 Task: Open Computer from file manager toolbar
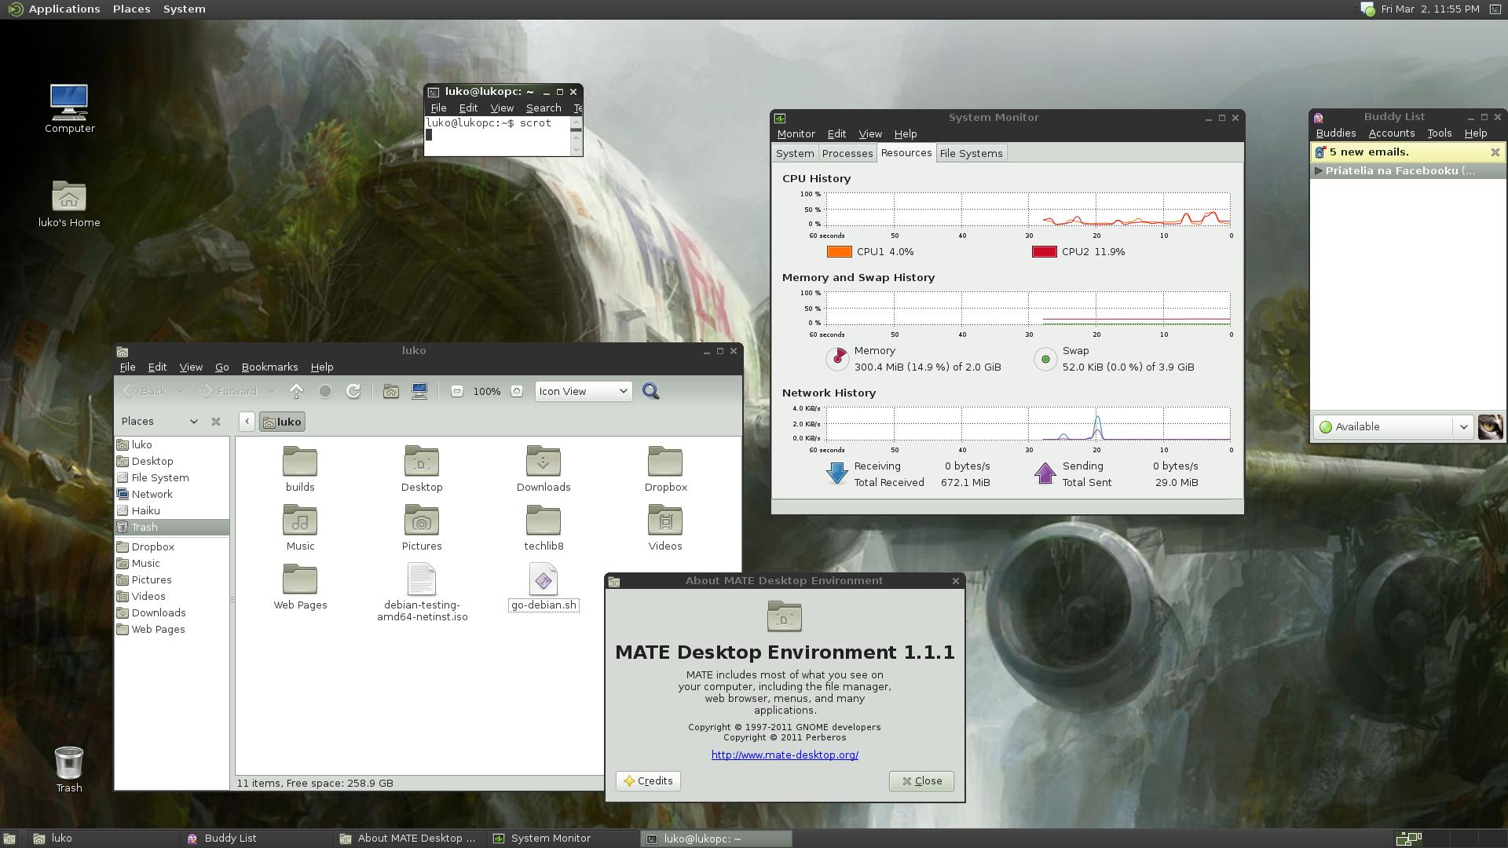coord(419,391)
